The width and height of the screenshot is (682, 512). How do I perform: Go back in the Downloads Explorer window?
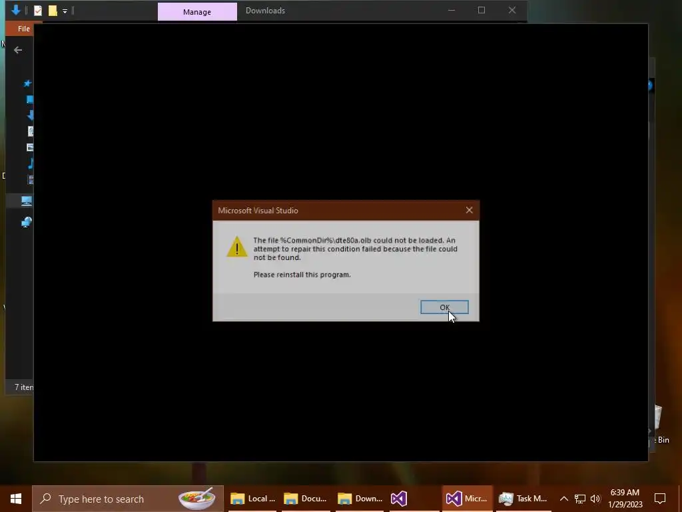(x=18, y=50)
